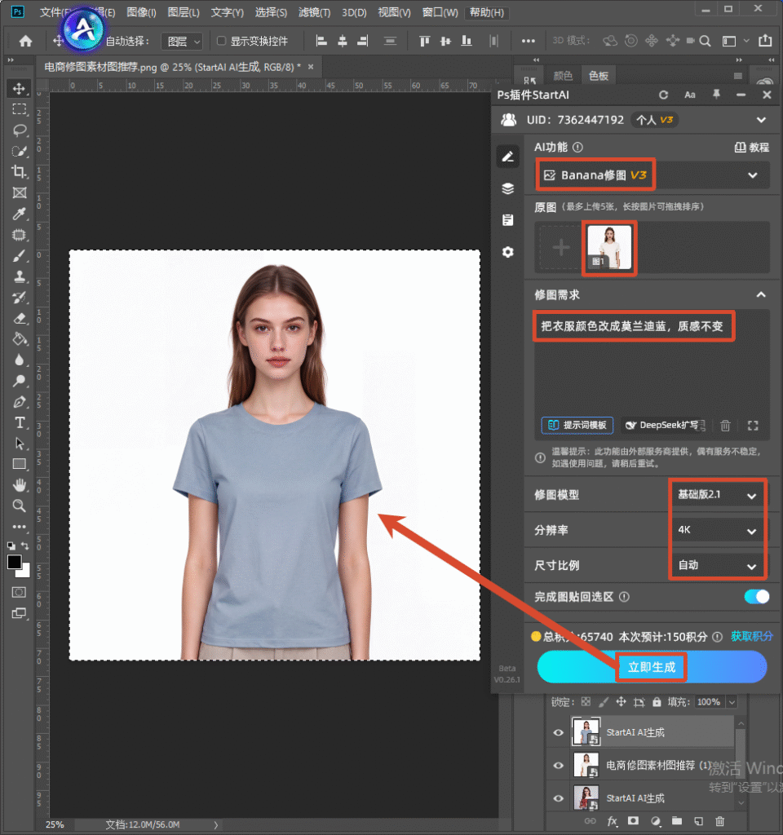Open the 尺寸比例 自动 dropdown

(x=717, y=566)
